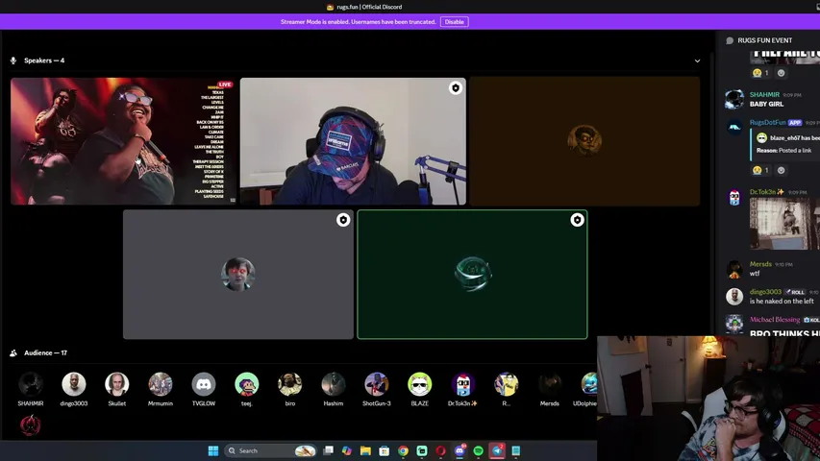Select the brown speaker tile avatar

[x=584, y=140]
